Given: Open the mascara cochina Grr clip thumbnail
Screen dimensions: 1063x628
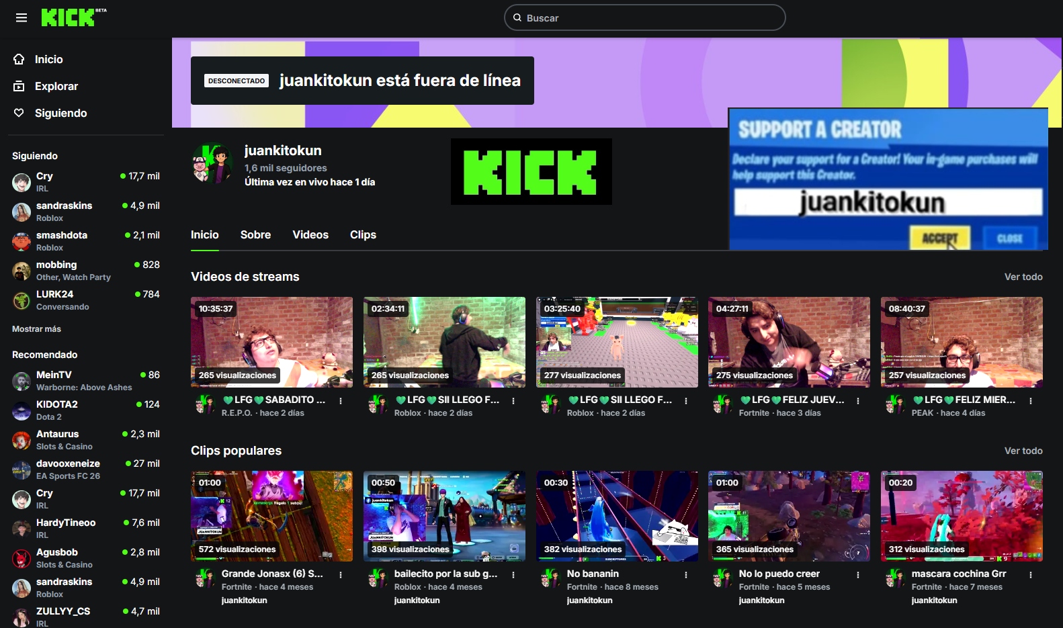Looking at the screenshot, I should click(962, 516).
